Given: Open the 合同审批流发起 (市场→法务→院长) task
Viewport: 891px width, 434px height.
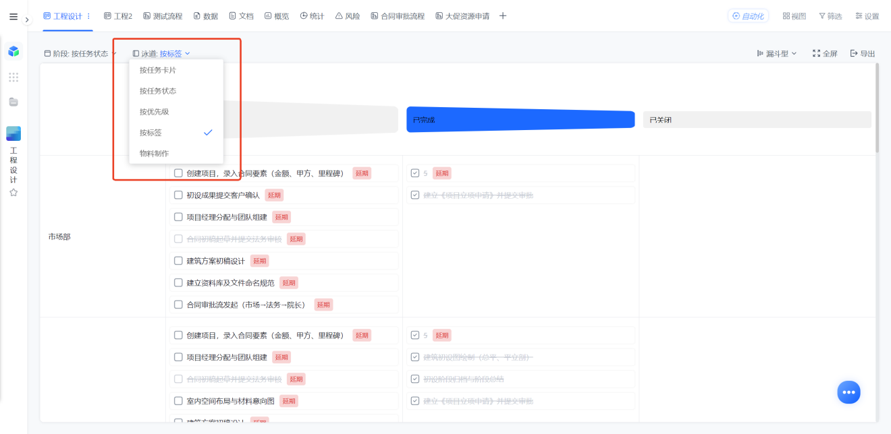Looking at the screenshot, I should tap(284, 305).
